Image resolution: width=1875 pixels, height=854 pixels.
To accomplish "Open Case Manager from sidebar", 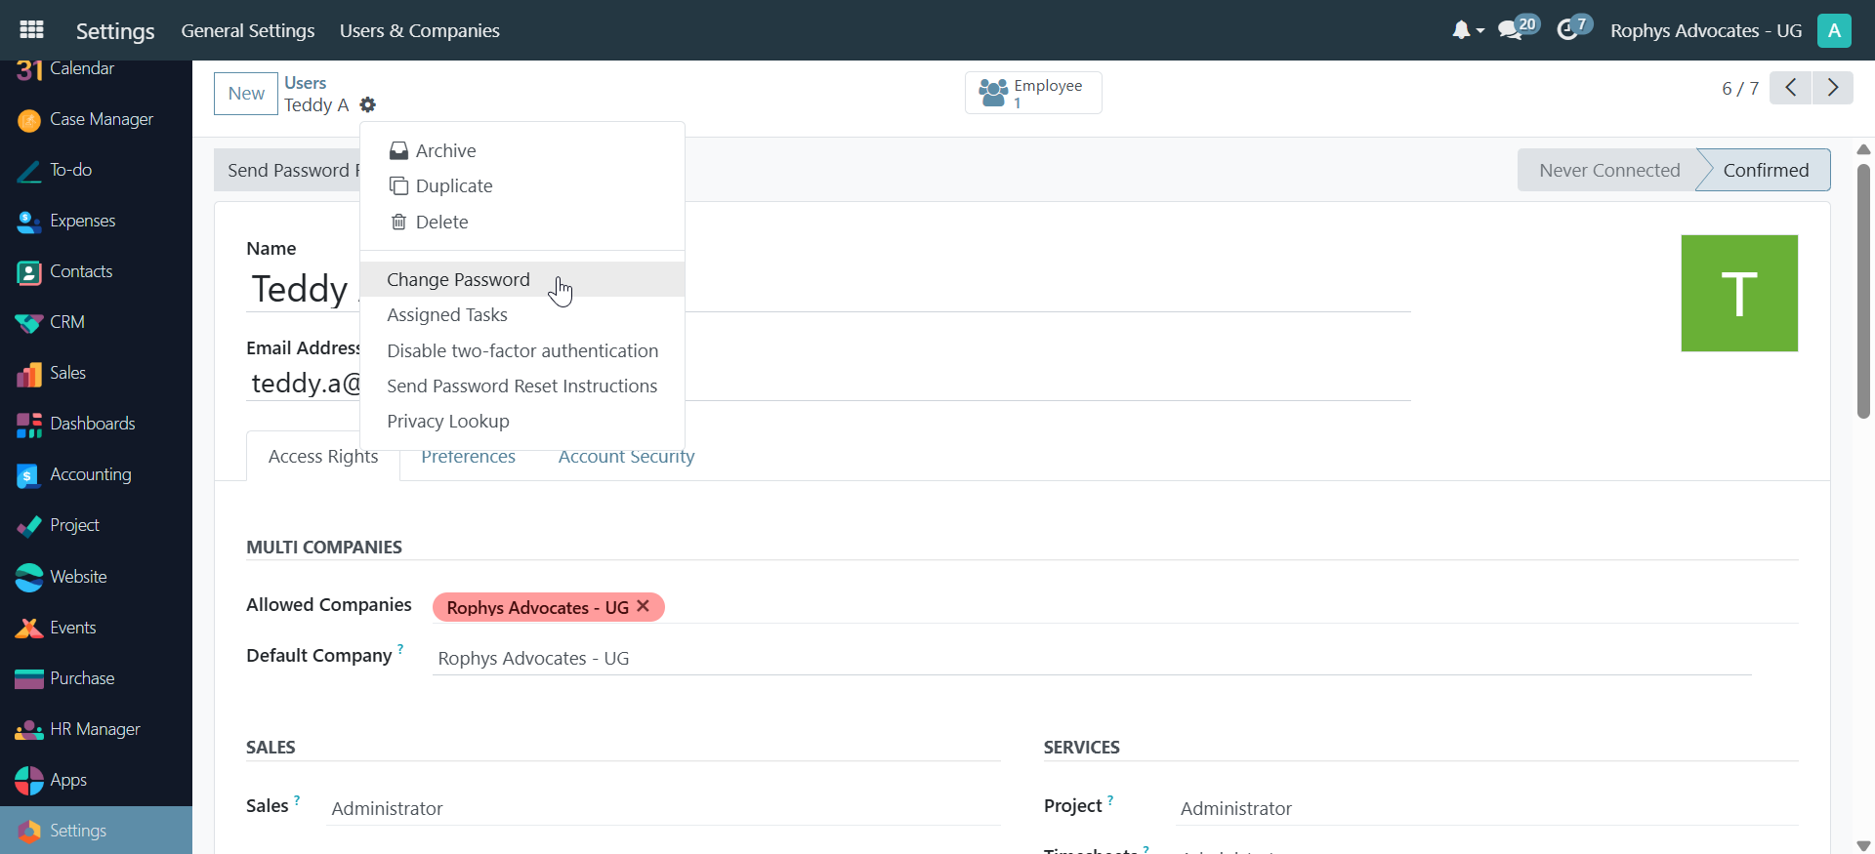I will click(101, 119).
